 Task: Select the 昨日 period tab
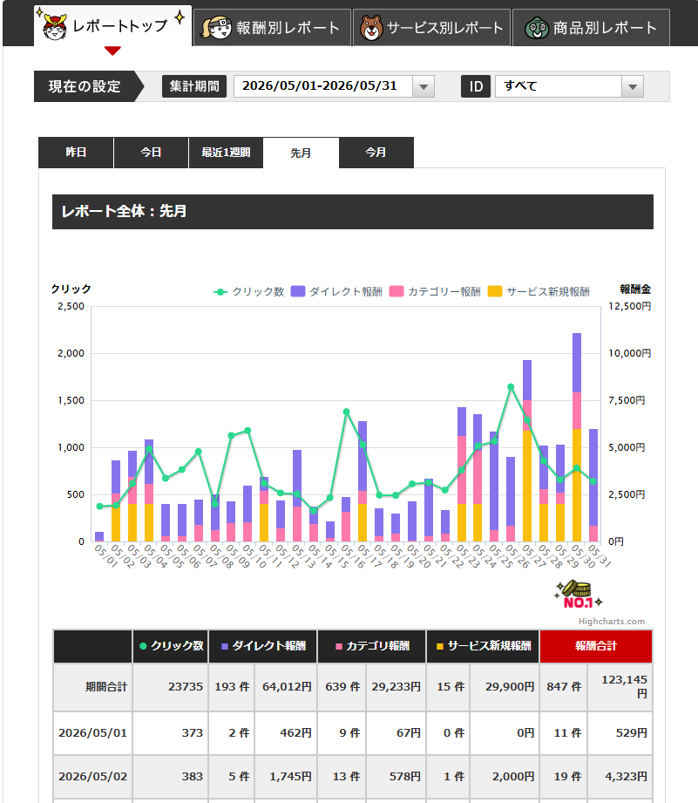76,153
